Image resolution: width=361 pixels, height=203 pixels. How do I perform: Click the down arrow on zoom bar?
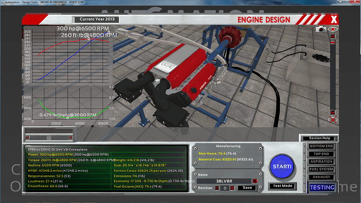tap(333, 112)
